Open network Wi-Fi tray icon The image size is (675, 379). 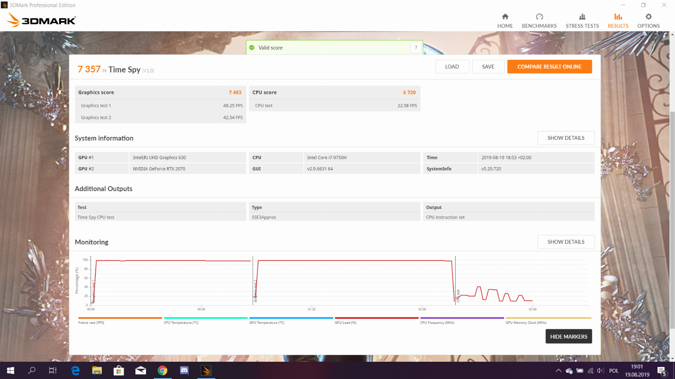pos(590,371)
